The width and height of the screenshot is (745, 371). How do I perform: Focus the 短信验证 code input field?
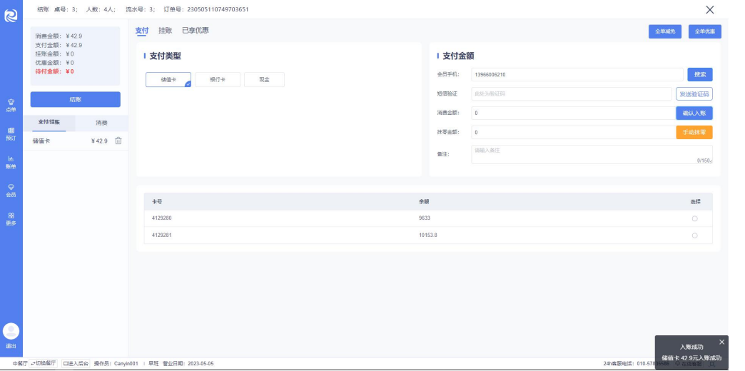click(x=572, y=94)
